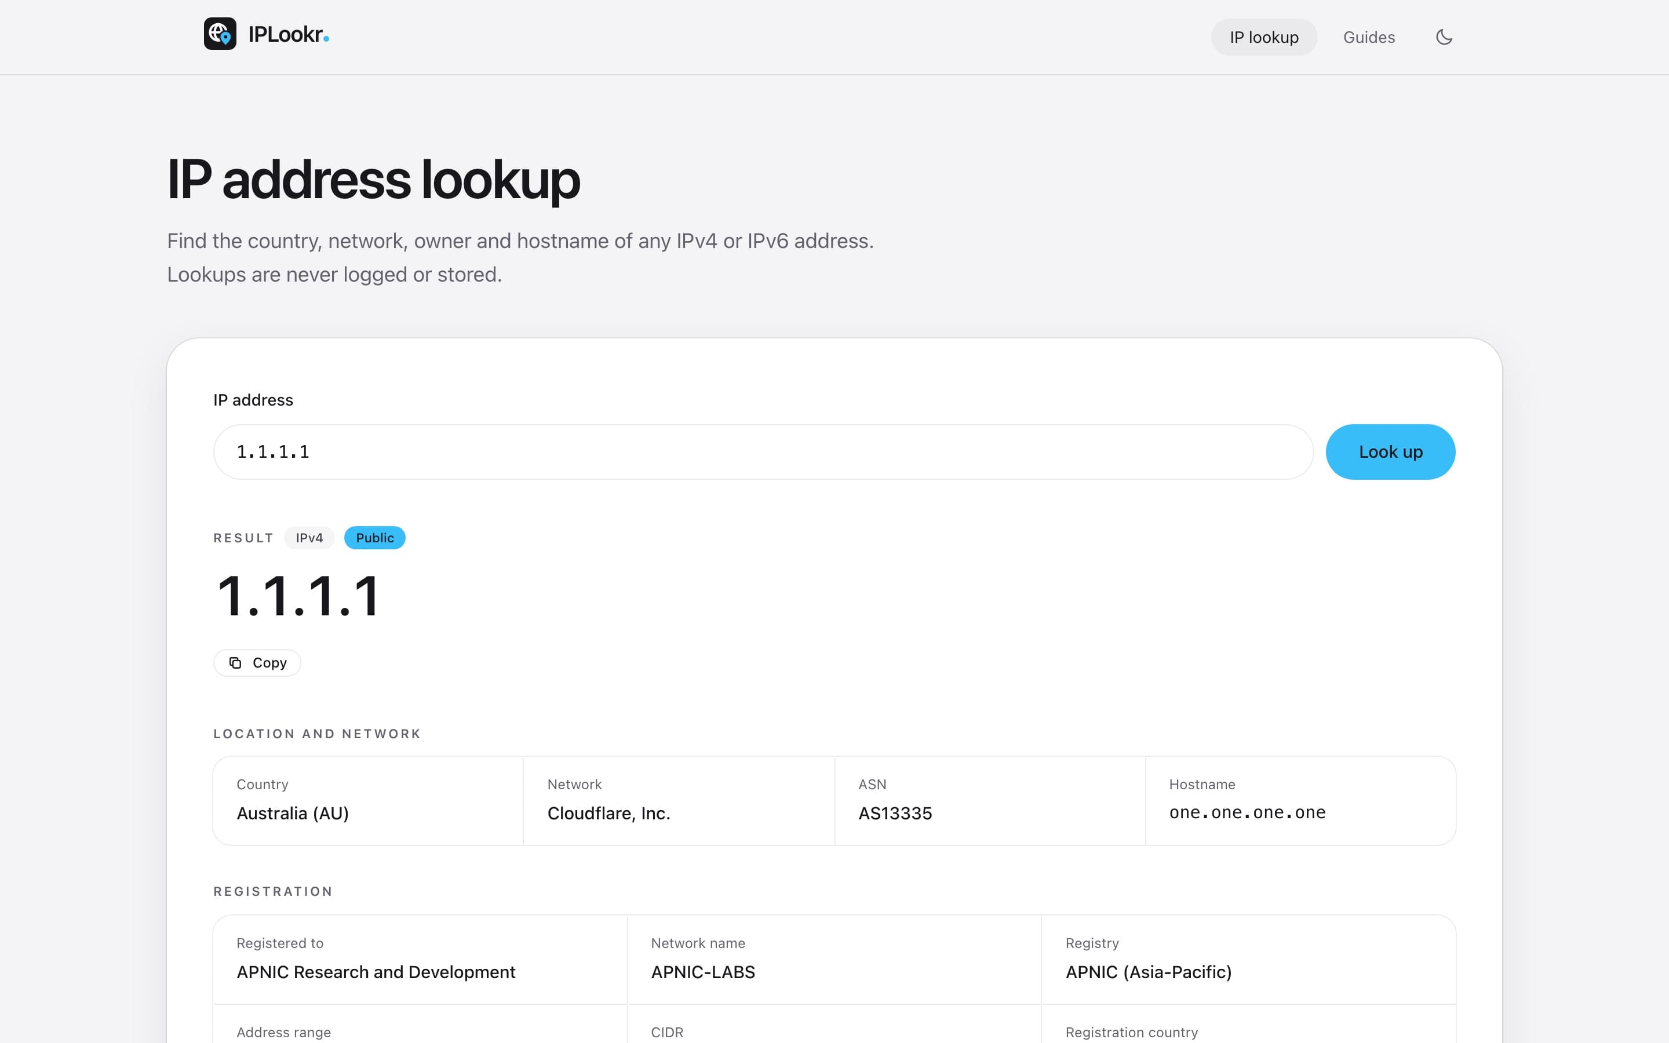This screenshot has height=1043, width=1669.
Task: Open the Guides nav tab
Action: tap(1368, 37)
